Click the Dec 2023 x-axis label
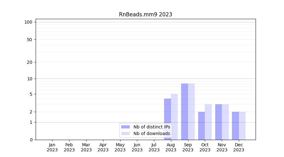Viewport: 284px width, 157px height. click(x=239, y=147)
